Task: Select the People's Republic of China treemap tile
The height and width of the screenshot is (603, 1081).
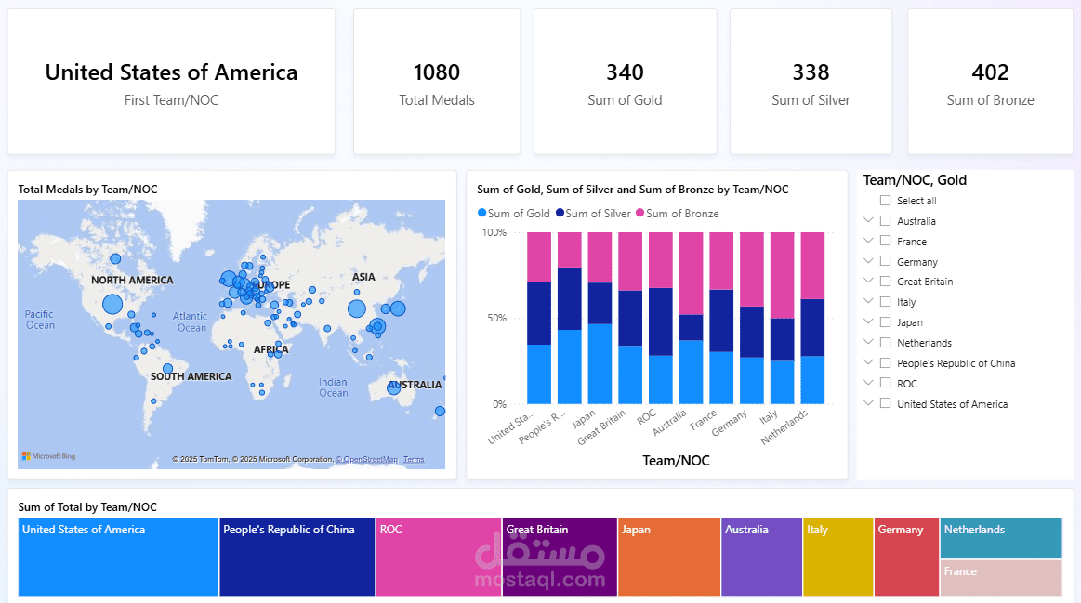Action: pyautogui.click(x=297, y=557)
